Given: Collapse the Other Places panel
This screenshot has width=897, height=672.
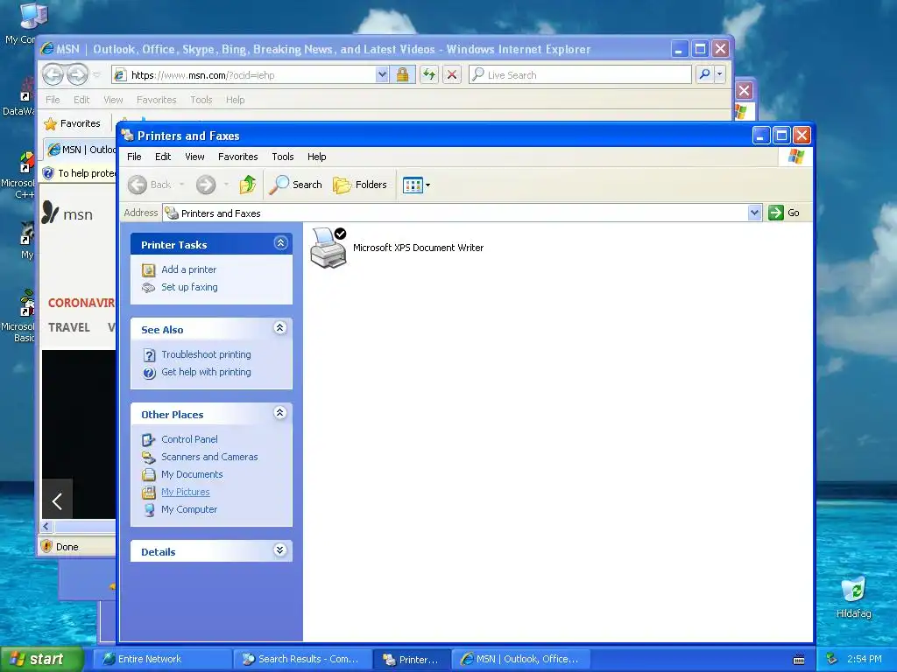Looking at the screenshot, I should (279, 413).
